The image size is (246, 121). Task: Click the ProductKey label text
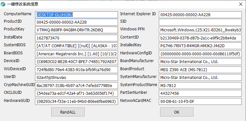[14, 29]
